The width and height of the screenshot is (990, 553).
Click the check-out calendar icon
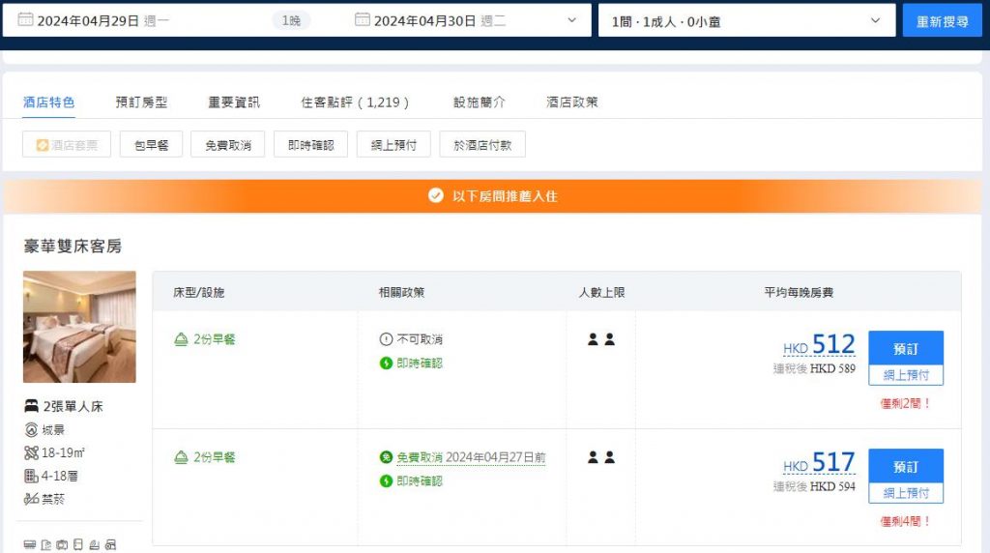coord(363,20)
